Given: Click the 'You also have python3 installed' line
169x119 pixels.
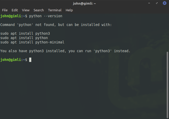Looking at the screenshot, I should [x=65, y=51].
